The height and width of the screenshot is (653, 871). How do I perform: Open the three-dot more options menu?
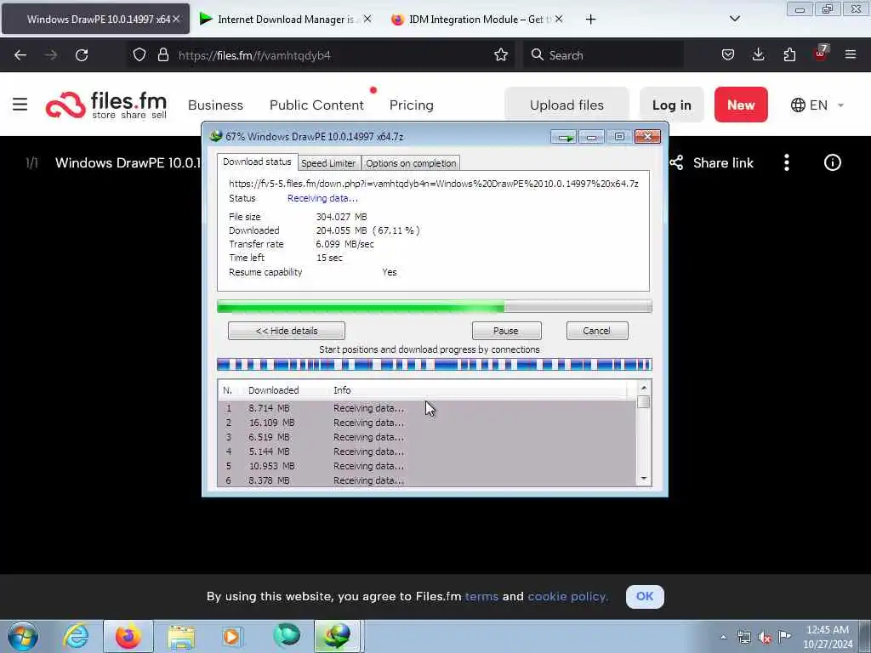pos(787,162)
